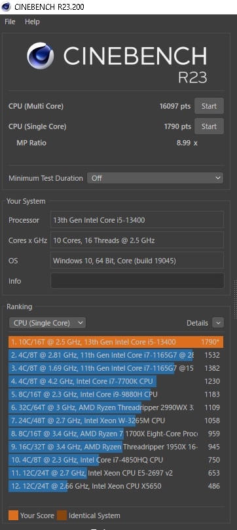Open the File menu
237x530 pixels.
[10, 22]
